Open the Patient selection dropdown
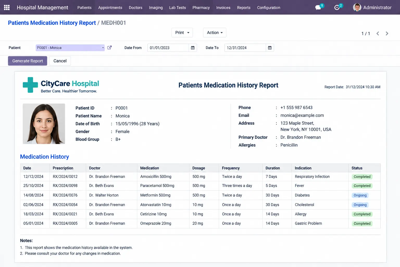Viewport: 400px width, 267px height. (70, 48)
